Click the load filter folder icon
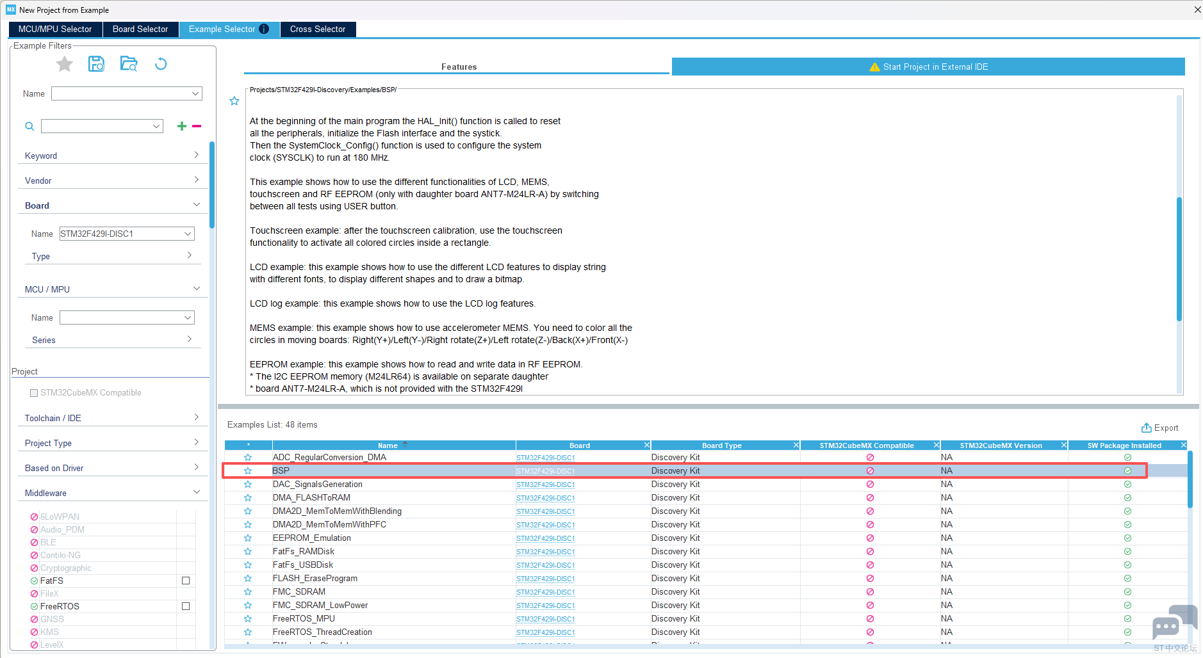The image size is (1203, 658). pos(129,64)
